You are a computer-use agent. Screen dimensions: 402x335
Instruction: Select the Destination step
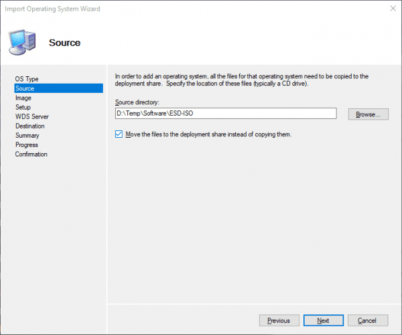click(x=30, y=126)
